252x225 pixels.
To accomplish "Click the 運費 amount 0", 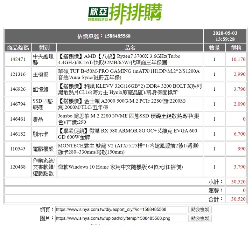I will point(244,190).
